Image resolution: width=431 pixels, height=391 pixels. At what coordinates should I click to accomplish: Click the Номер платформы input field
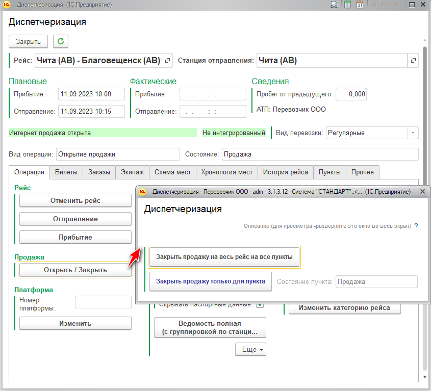pyautogui.click(x=103, y=302)
